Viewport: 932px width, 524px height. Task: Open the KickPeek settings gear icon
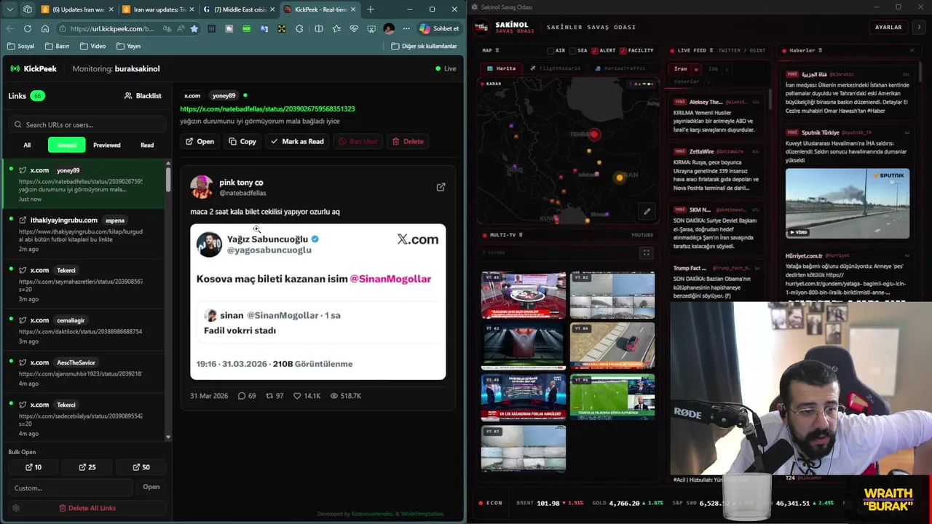coord(16,508)
